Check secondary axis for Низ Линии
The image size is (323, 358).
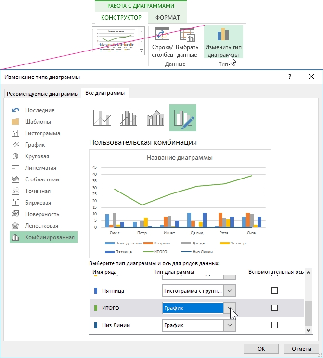pos(275,325)
